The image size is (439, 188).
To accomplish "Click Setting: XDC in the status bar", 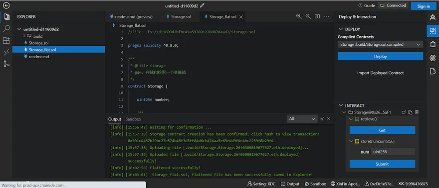I will (261, 184).
